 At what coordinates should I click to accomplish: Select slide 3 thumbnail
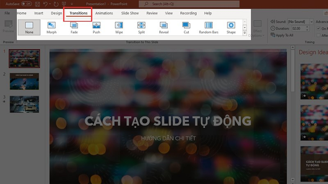[24, 104]
